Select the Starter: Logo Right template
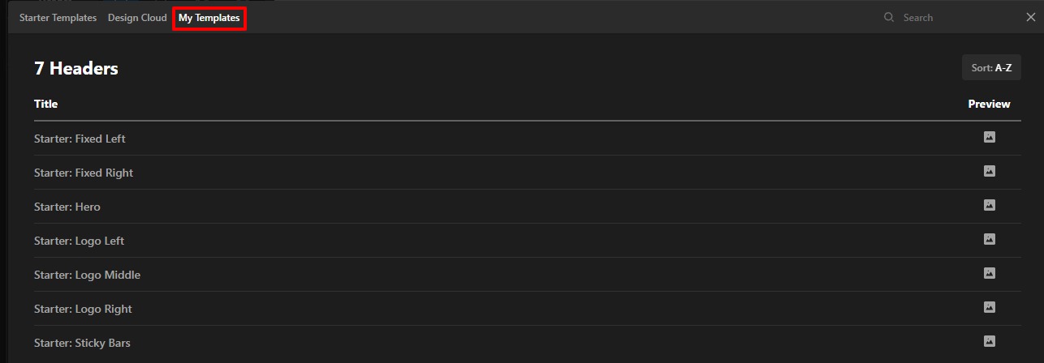1044x363 pixels. [83, 309]
